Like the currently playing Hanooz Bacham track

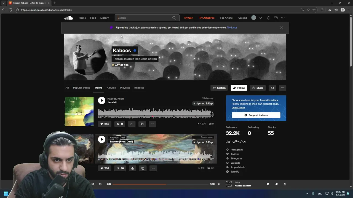point(268,184)
